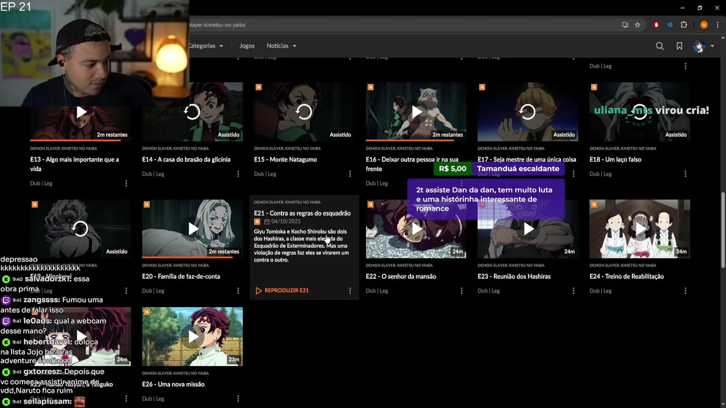
Task: Open more options for E22
Action: point(462,291)
